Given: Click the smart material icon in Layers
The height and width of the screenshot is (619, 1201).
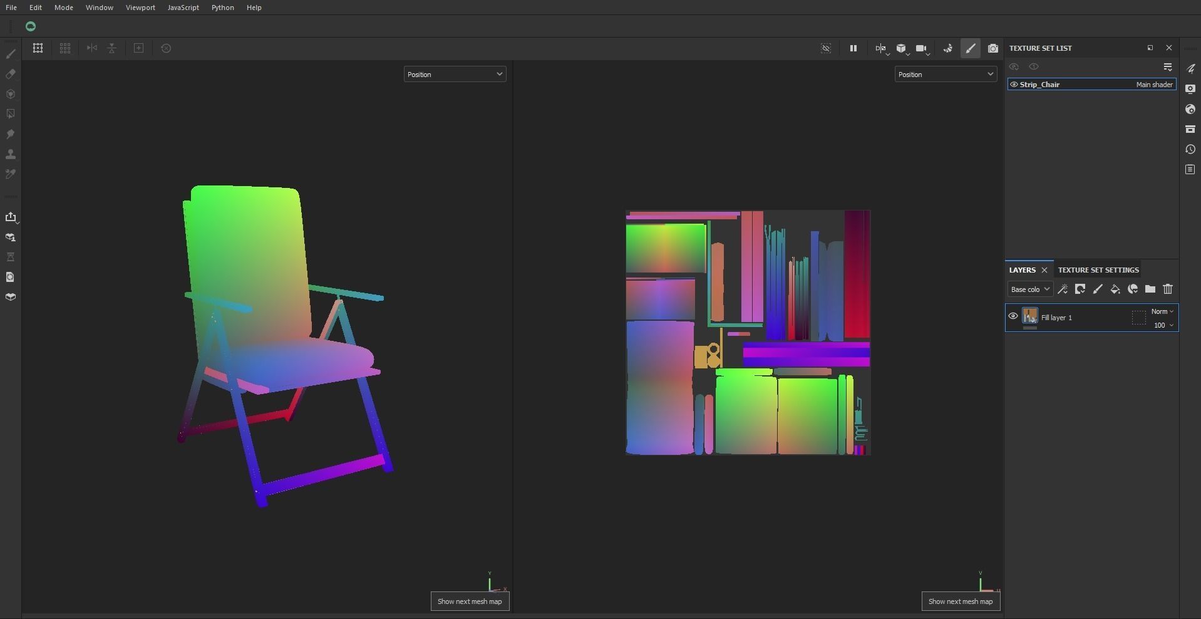Looking at the screenshot, I should coord(1133,289).
